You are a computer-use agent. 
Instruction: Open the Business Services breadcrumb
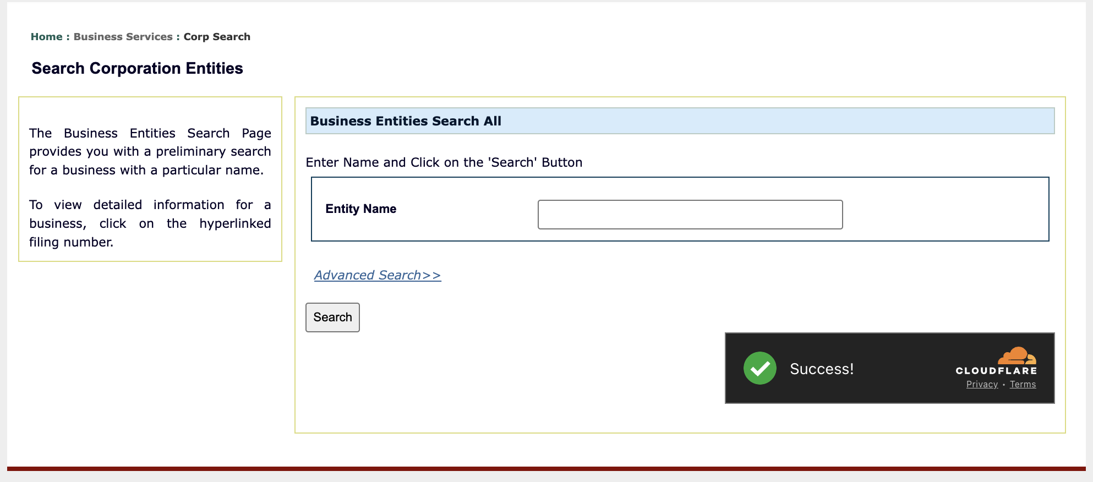(123, 37)
